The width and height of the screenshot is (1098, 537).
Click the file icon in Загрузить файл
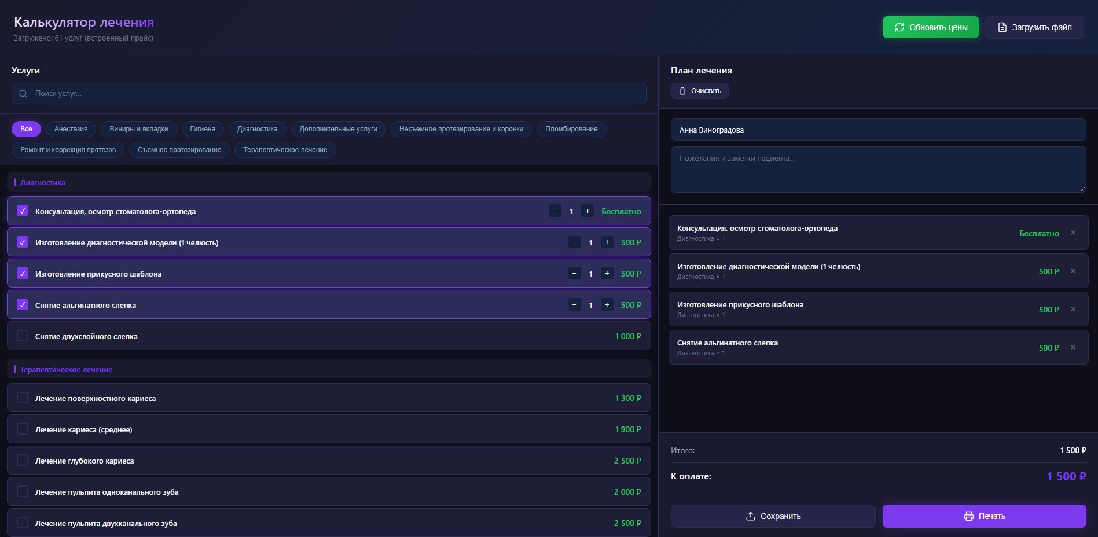1002,27
